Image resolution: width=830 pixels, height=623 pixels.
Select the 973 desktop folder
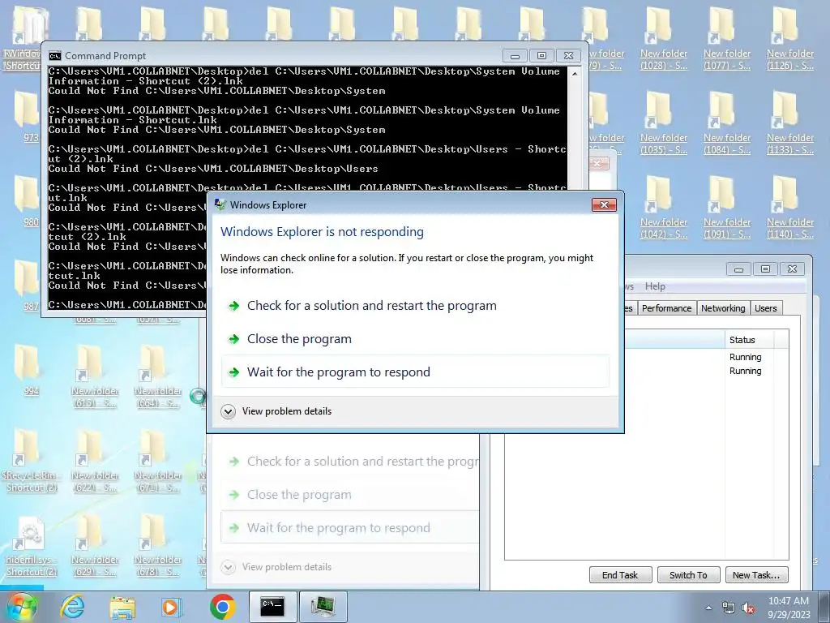click(27, 118)
